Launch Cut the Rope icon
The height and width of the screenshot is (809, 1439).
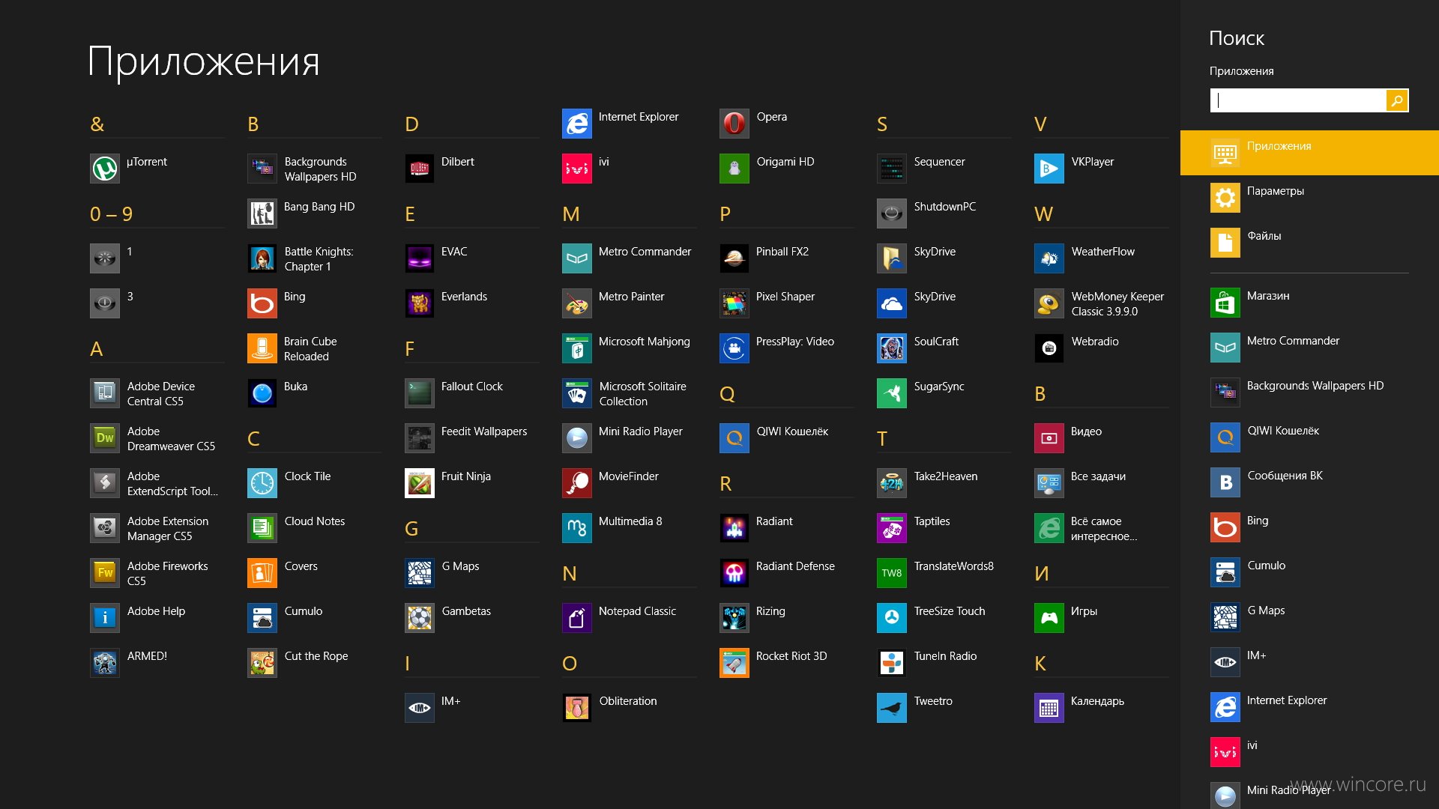click(262, 663)
